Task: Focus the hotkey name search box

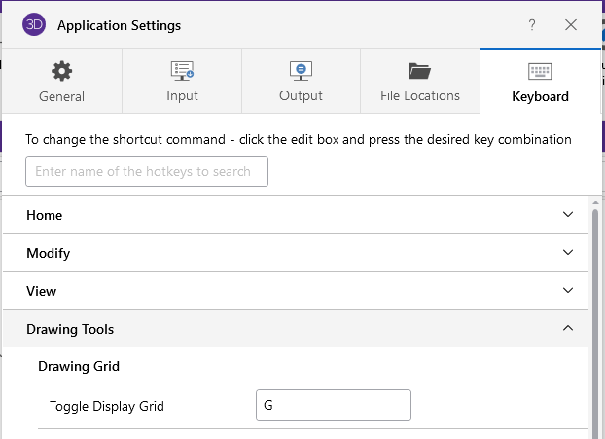Action: (x=147, y=171)
